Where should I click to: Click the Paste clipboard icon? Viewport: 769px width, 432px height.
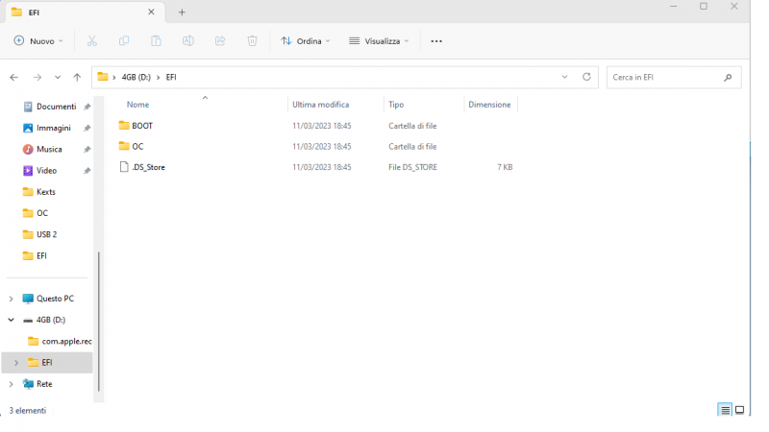point(156,41)
